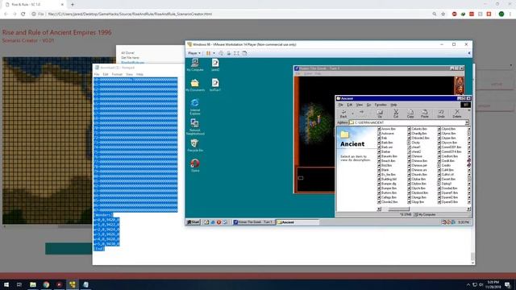The image size is (516, 290).
Task: Select the Arrows.lbm file in Ancient folder
Action: 386,129
